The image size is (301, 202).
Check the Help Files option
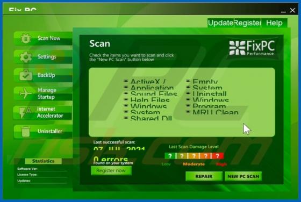(x=126, y=99)
